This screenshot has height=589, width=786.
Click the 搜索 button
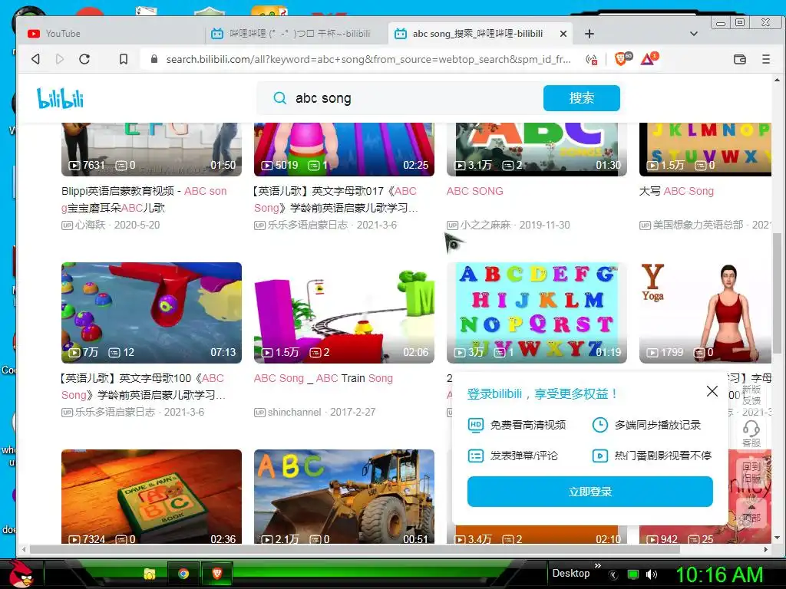pyautogui.click(x=582, y=98)
